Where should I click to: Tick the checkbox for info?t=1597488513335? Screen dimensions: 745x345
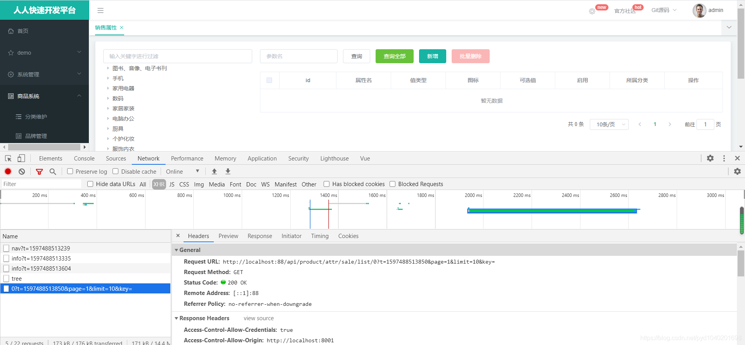[x=6, y=258]
